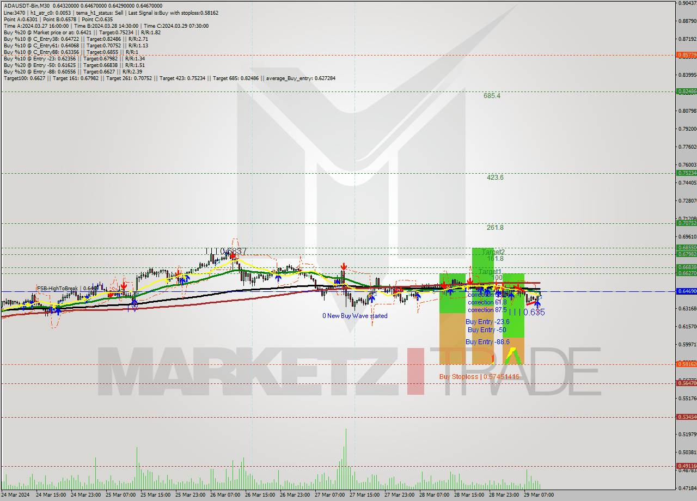Select the 'Buy %10 @ C_Entry88' line
Screen dimensions: 697x501
(x=70, y=52)
